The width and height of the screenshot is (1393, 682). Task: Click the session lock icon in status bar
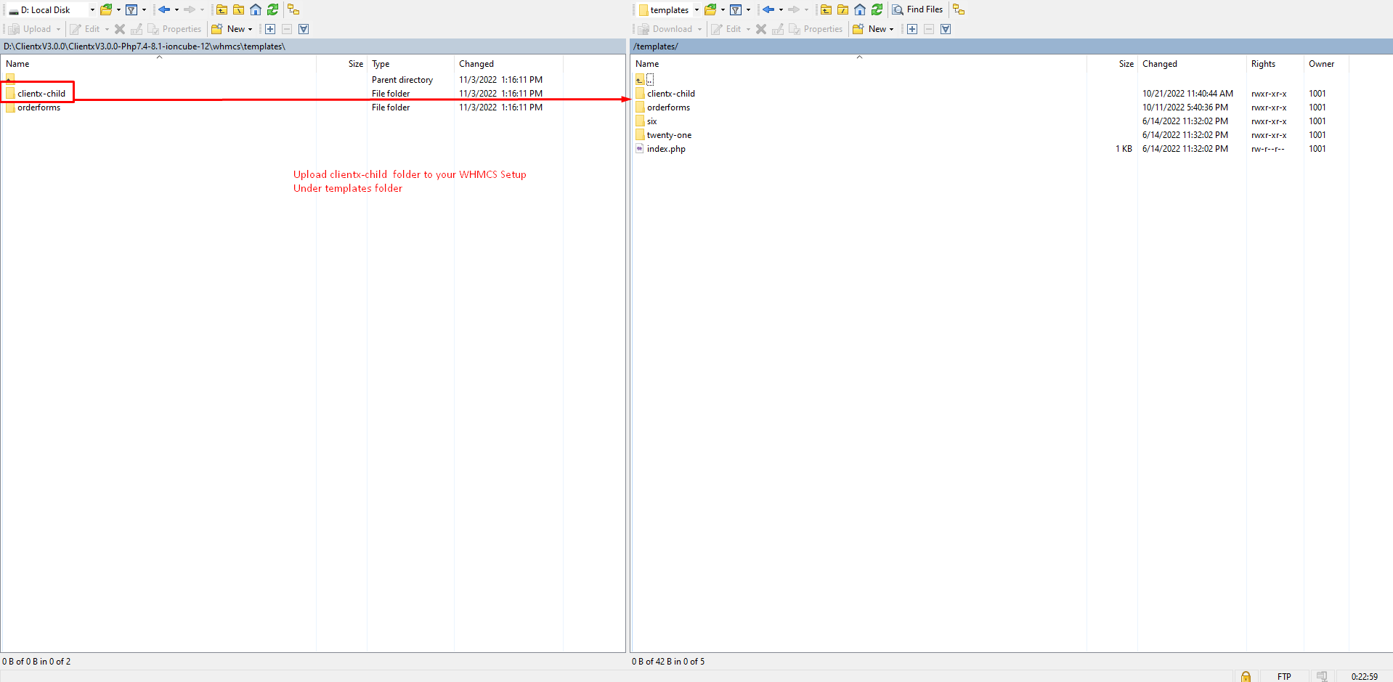click(1246, 676)
